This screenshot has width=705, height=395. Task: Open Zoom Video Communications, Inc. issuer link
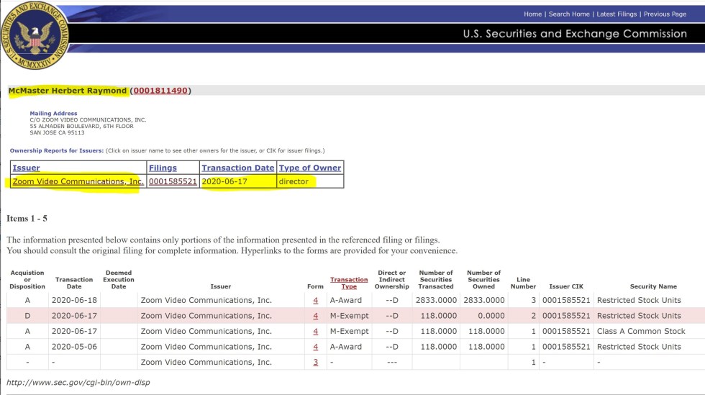tap(78, 181)
